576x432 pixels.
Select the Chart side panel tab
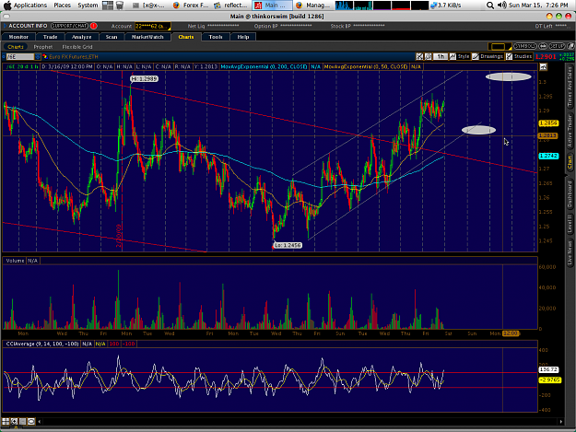point(570,162)
